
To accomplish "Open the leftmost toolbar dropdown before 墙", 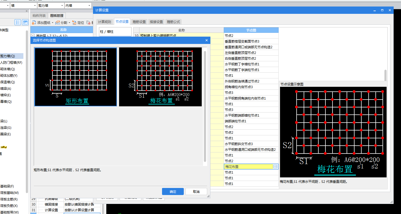I will (x=8, y=6).
